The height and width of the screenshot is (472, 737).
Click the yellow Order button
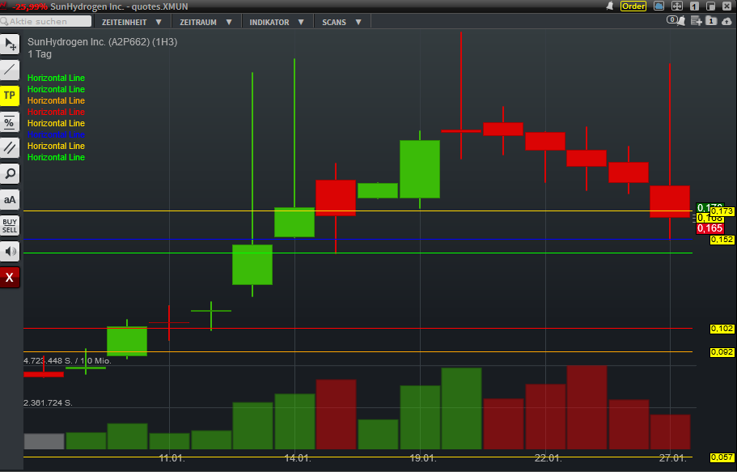click(633, 6)
